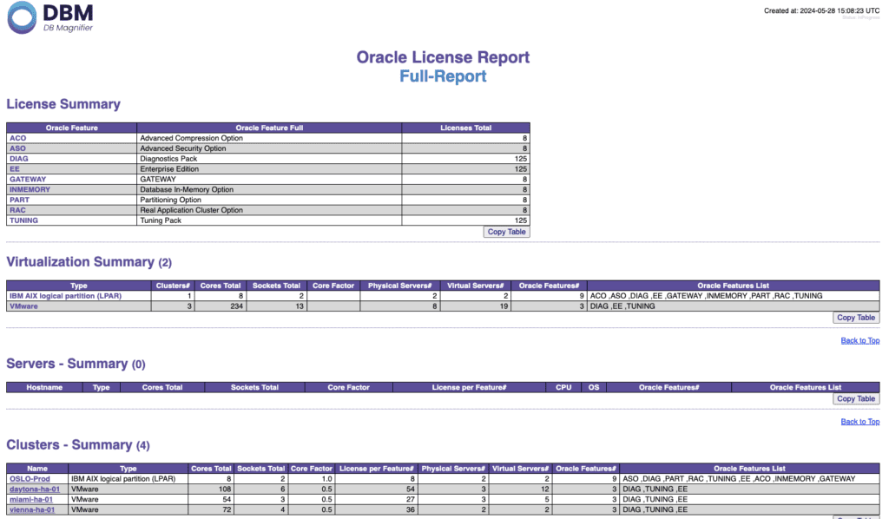Copy the Virtualization Summary table
The height and width of the screenshot is (519, 889).
point(855,318)
